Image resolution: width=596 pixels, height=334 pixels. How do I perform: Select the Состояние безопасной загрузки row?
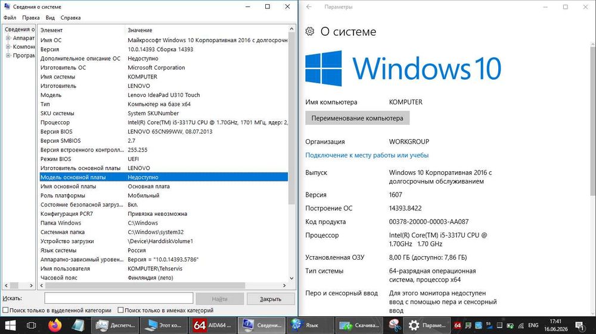tap(163, 204)
